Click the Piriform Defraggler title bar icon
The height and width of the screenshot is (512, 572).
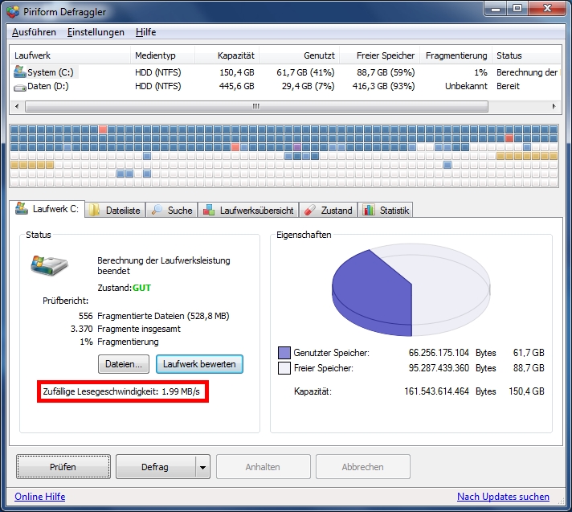13,12
